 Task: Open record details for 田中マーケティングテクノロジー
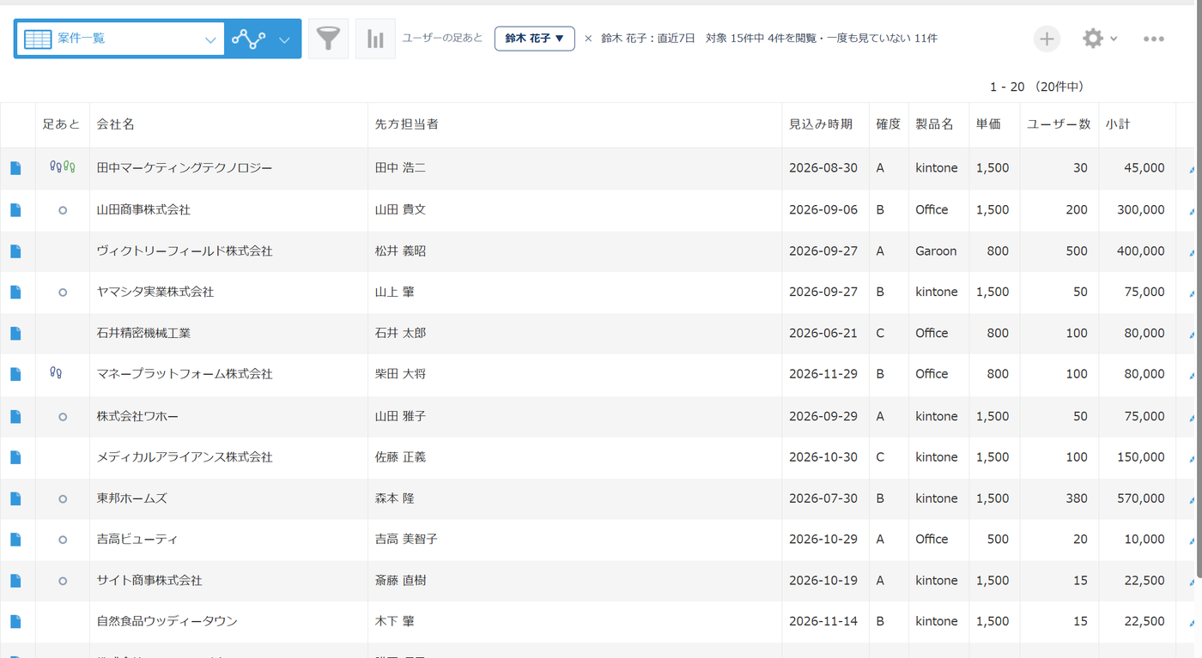click(15, 168)
